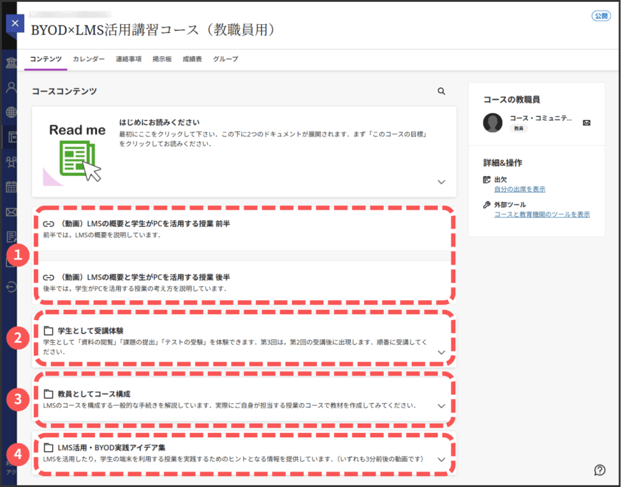Switch to the 成績表 tab

[192, 59]
